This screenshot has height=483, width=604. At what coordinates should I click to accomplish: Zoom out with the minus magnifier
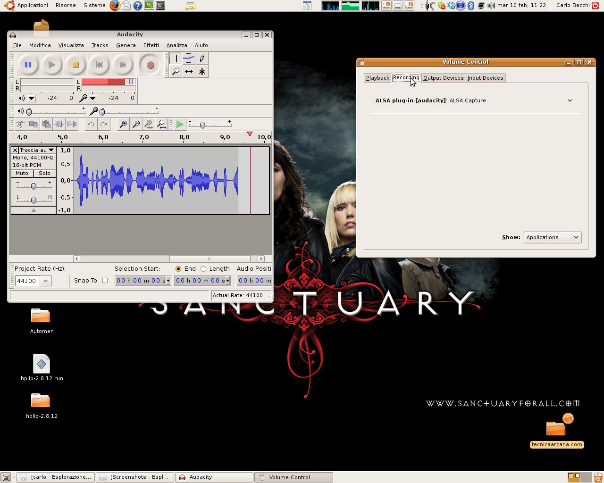[x=136, y=125]
